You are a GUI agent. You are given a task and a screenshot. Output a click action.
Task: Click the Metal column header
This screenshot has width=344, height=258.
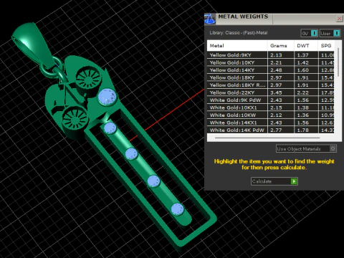(237, 46)
